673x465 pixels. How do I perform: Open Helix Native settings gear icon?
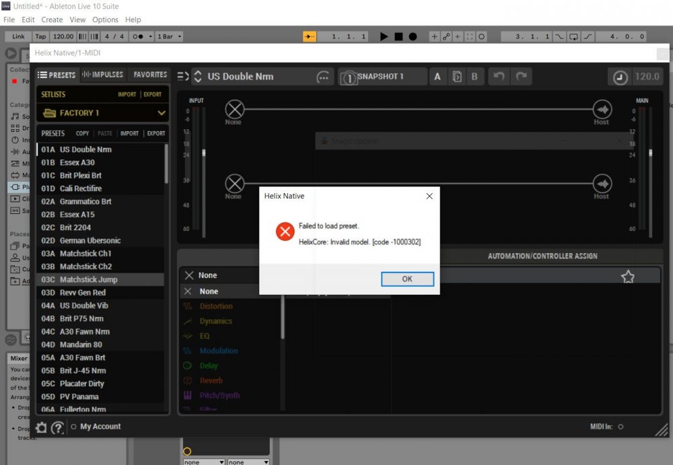point(41,427)
